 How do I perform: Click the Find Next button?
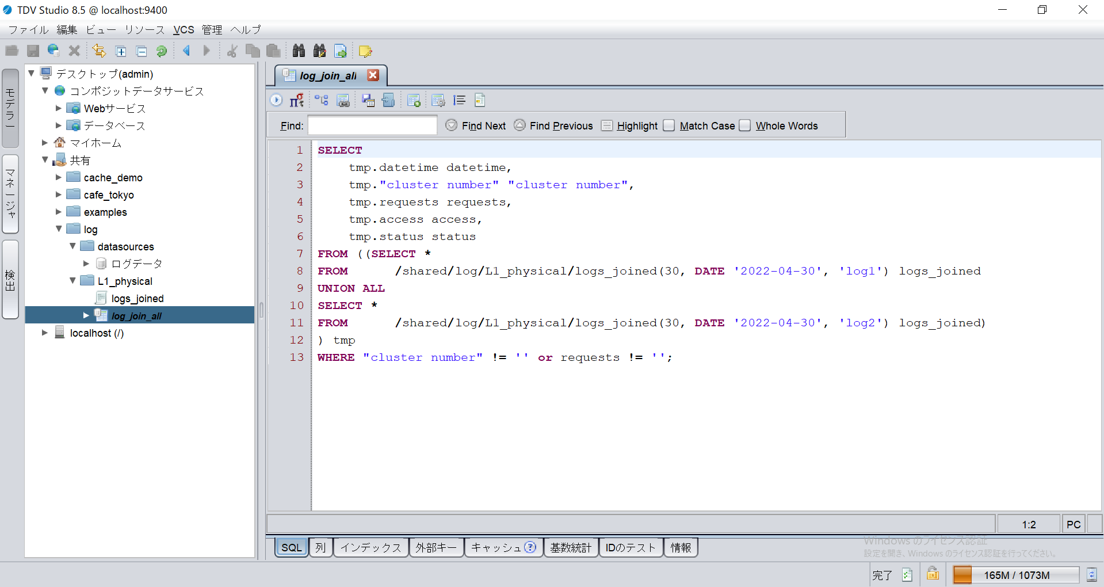click(476, 125)
